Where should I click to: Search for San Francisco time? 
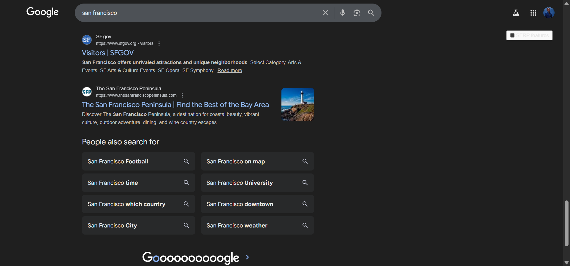[x=139, y=183]
